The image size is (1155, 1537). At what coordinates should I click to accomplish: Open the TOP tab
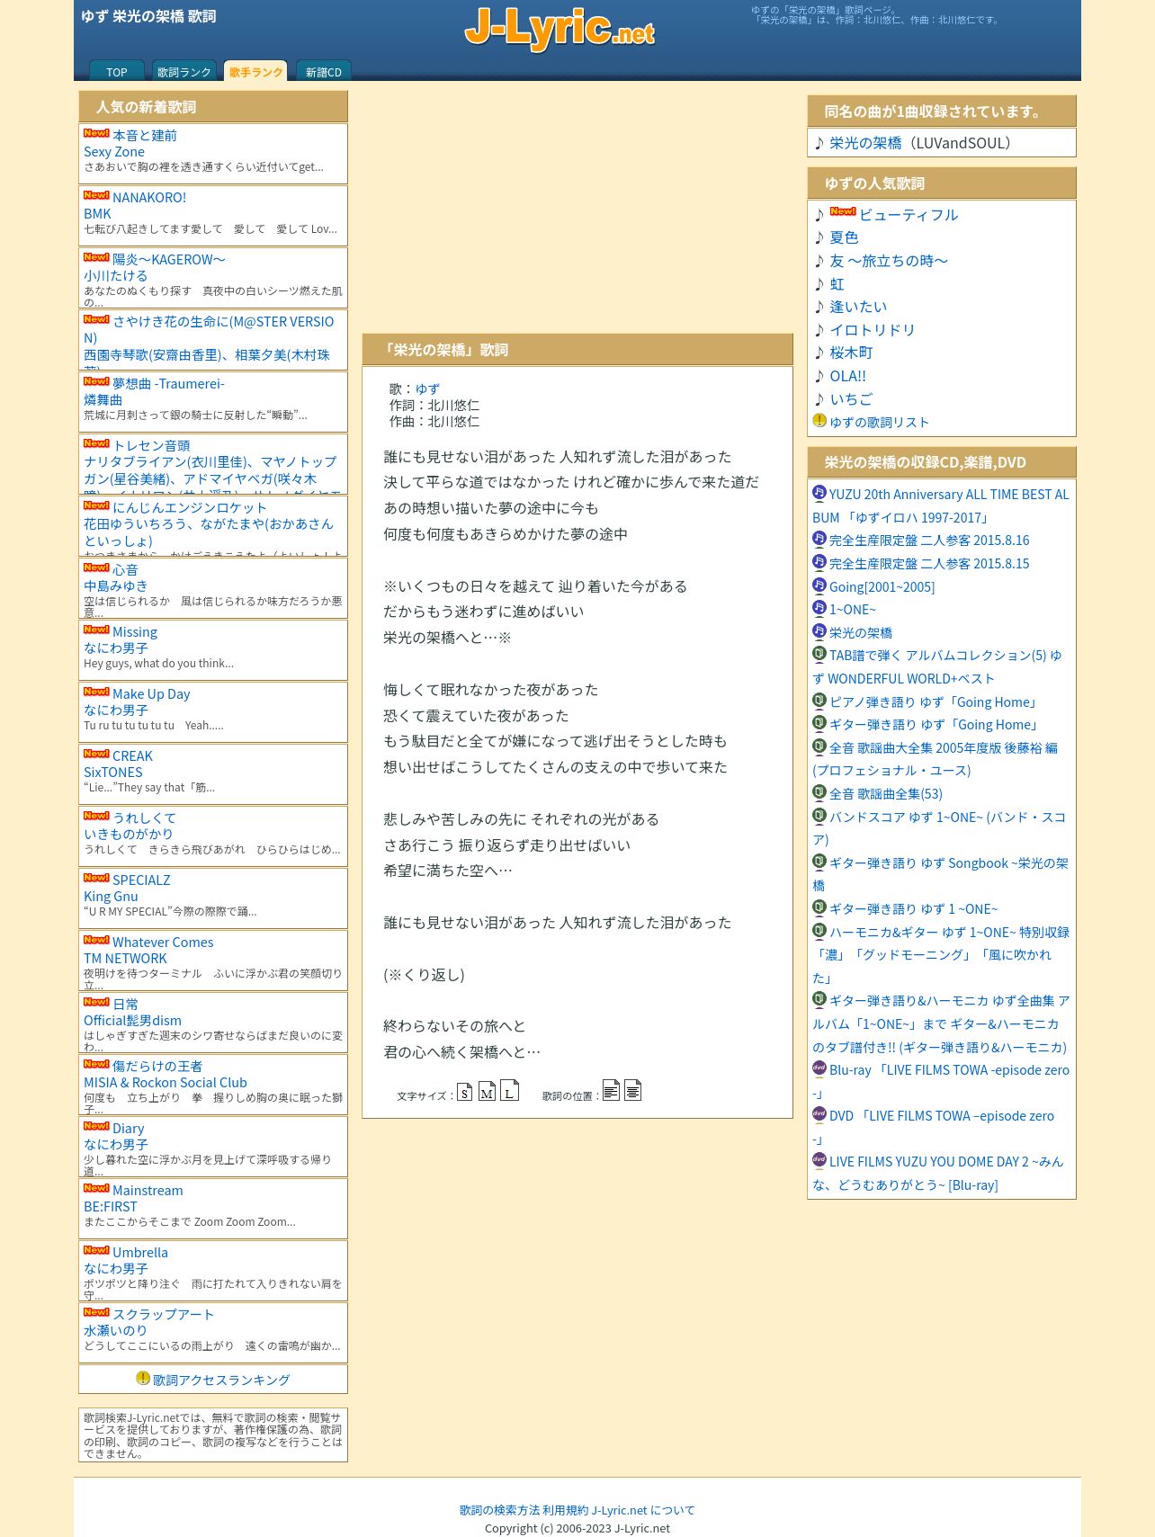(x=117, y=72)
